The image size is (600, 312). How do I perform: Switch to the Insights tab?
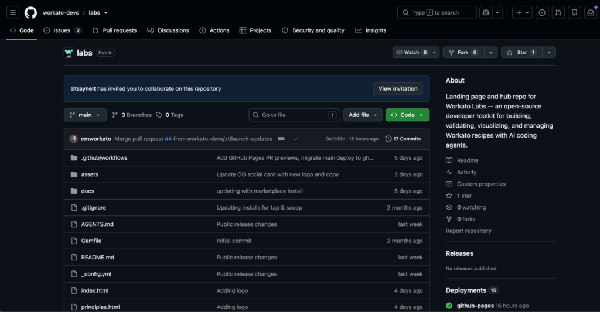coord(371,30)
